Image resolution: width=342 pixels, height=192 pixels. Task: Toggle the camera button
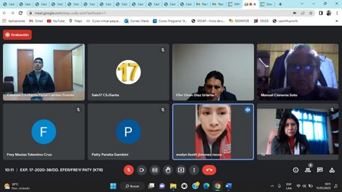142,170
